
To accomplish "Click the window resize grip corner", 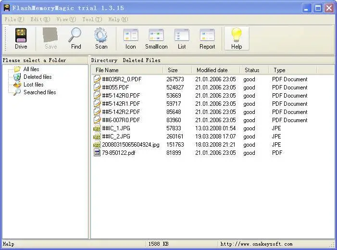I will (332, 245).
